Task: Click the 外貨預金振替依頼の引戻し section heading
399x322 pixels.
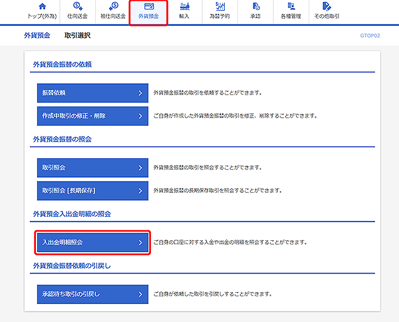Action: (72, 266)
